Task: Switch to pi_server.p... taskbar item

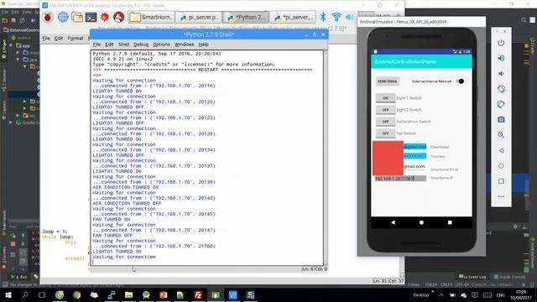Action: (199, 17)
